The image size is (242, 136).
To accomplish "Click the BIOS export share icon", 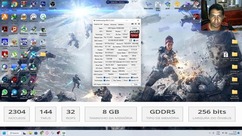I will [x=130, y=40].
